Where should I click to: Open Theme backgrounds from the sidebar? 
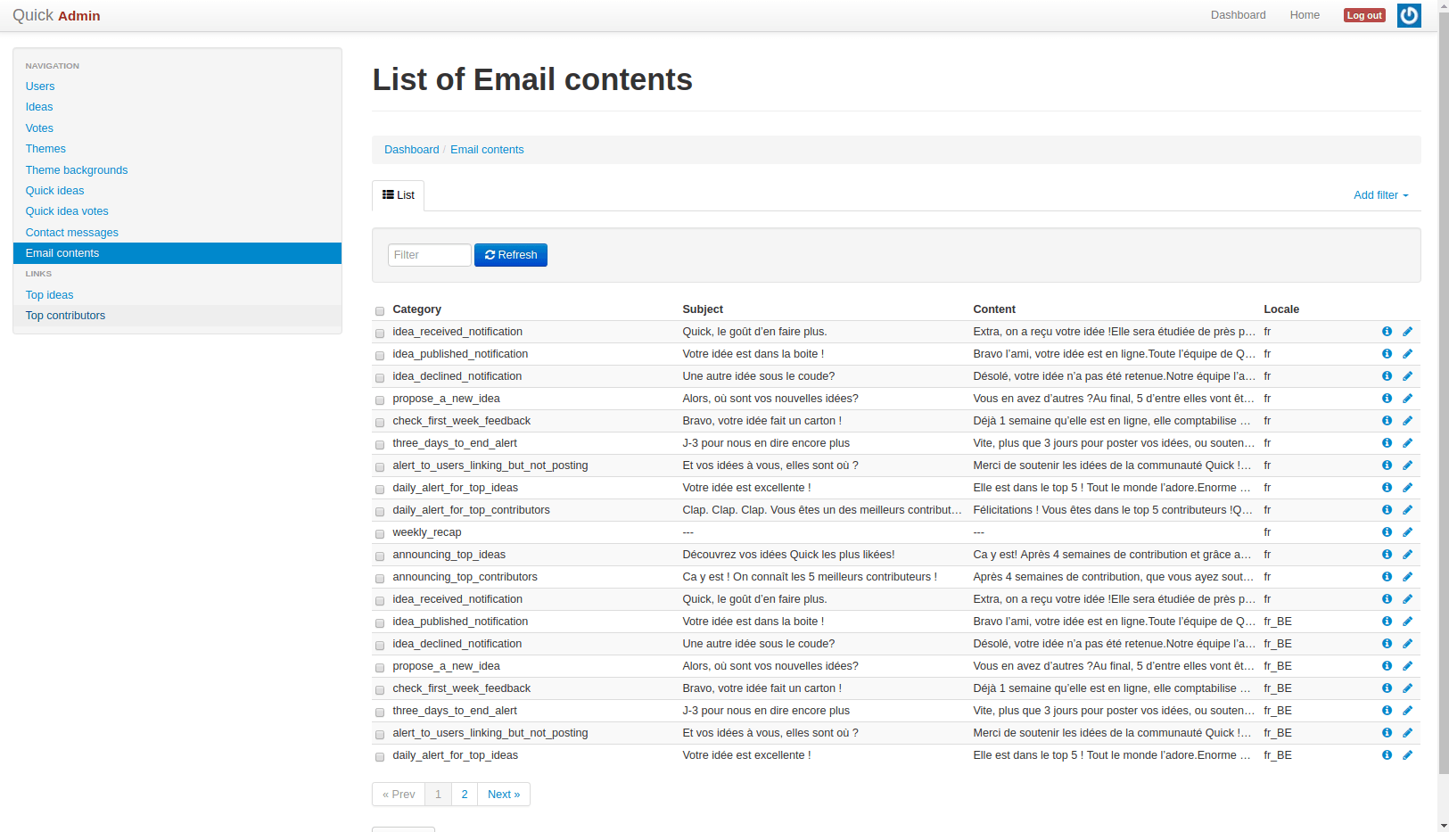click(x=77, y=170)
